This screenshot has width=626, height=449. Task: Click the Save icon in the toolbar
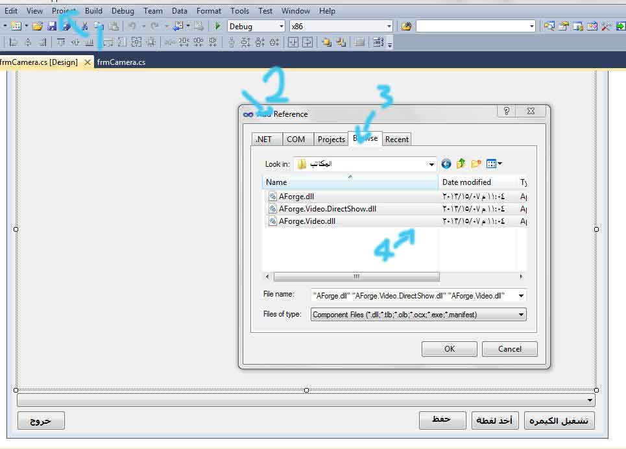(x=52, y=26)
